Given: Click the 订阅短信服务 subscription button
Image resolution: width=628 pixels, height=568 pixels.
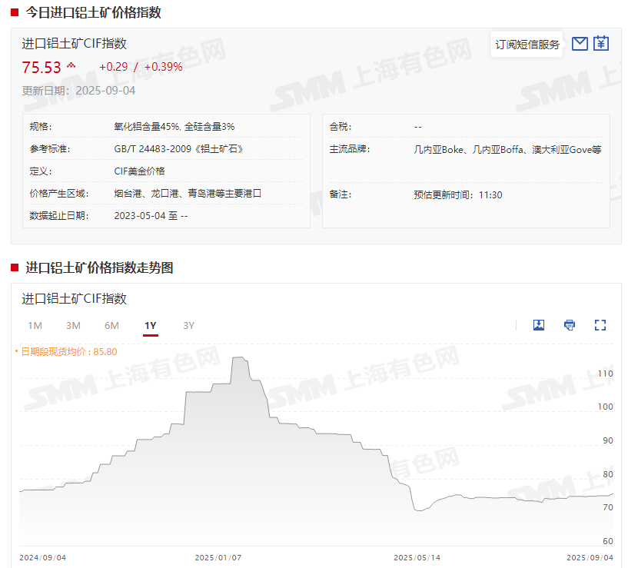Looking at the screenshot, I should [x=527, y=45].
